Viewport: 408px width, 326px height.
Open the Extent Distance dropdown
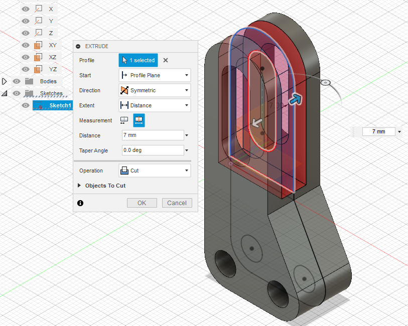[155, 105]
